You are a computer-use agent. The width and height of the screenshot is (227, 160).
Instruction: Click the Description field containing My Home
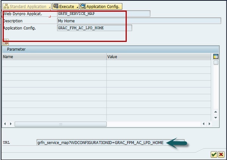click(138, 21)
